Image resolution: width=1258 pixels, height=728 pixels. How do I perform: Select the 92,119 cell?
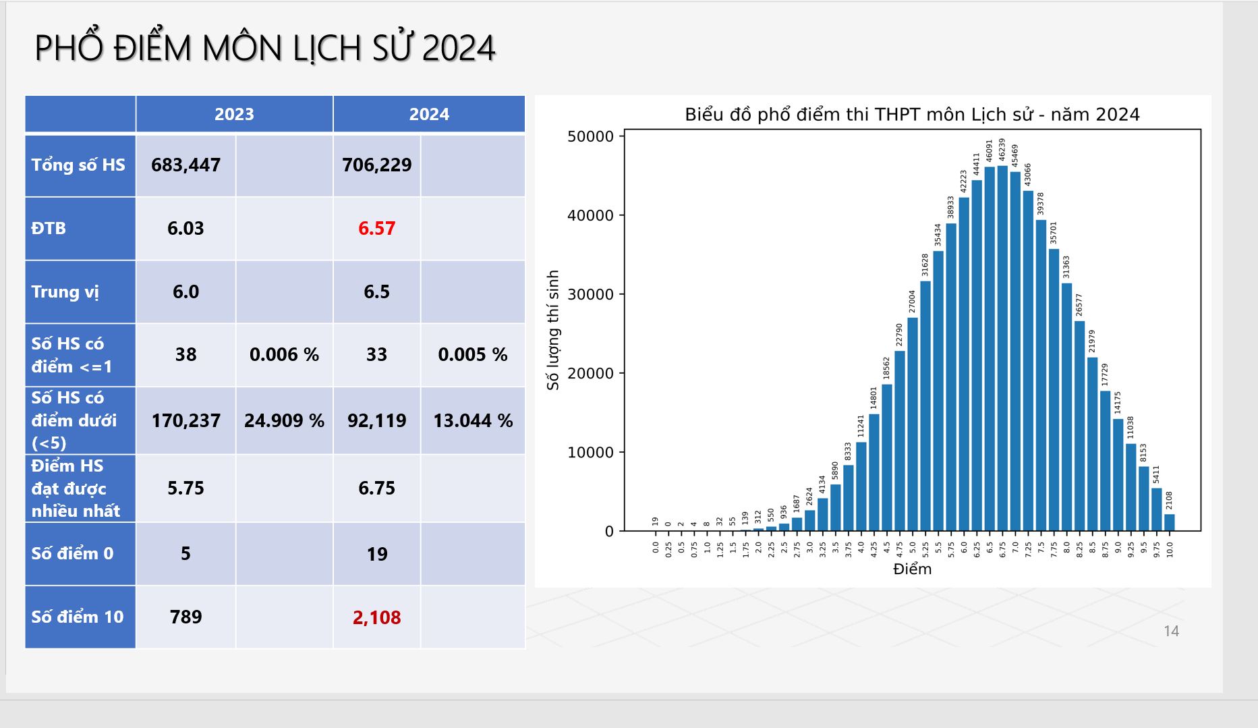tap(376, 420)
